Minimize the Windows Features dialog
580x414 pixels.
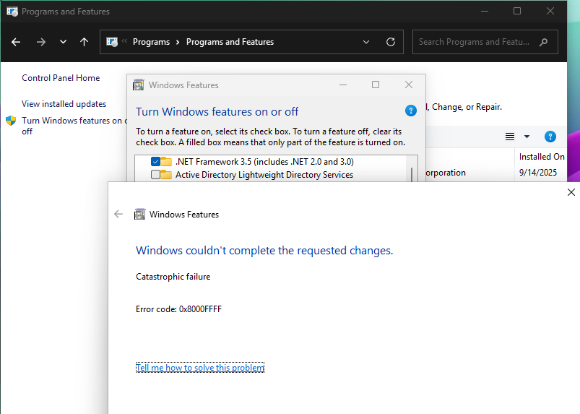pos(343,85)
